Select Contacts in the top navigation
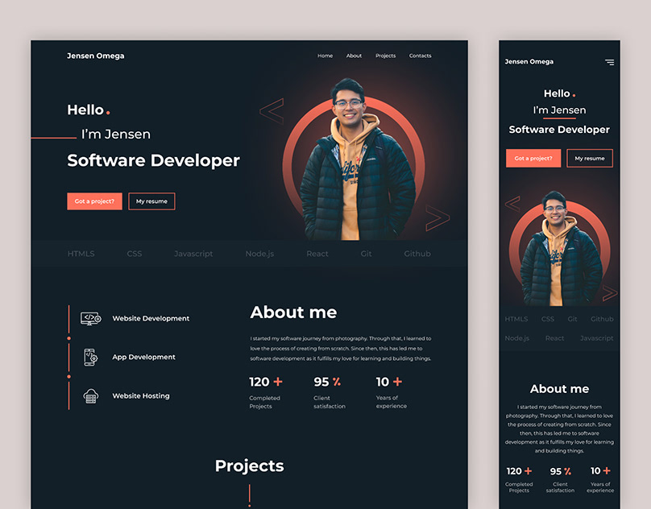This screenshot has width=651, height=509. [420, 56]
